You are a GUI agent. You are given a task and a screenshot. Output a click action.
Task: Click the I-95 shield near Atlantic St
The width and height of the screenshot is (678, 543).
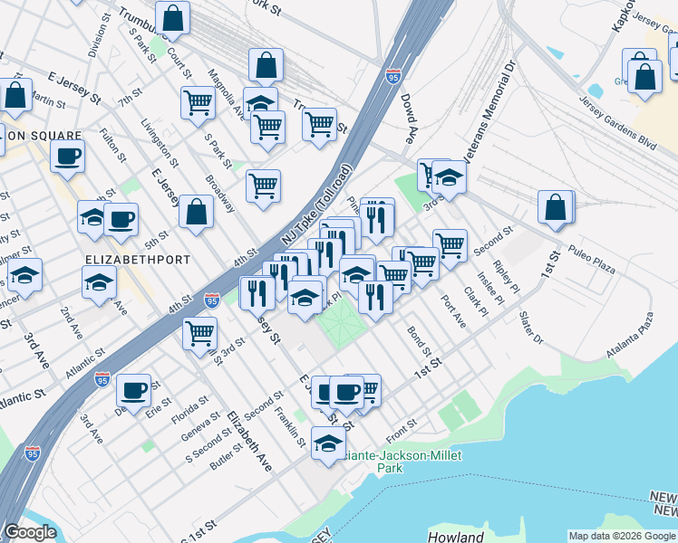pyautogui.click(x=102, y=380)
